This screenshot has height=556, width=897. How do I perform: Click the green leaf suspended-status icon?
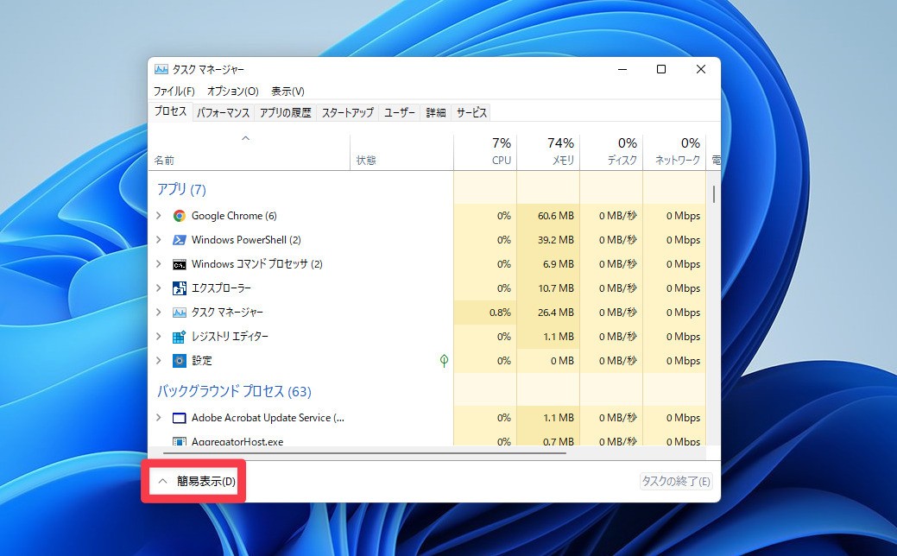[x=444, y=360]
